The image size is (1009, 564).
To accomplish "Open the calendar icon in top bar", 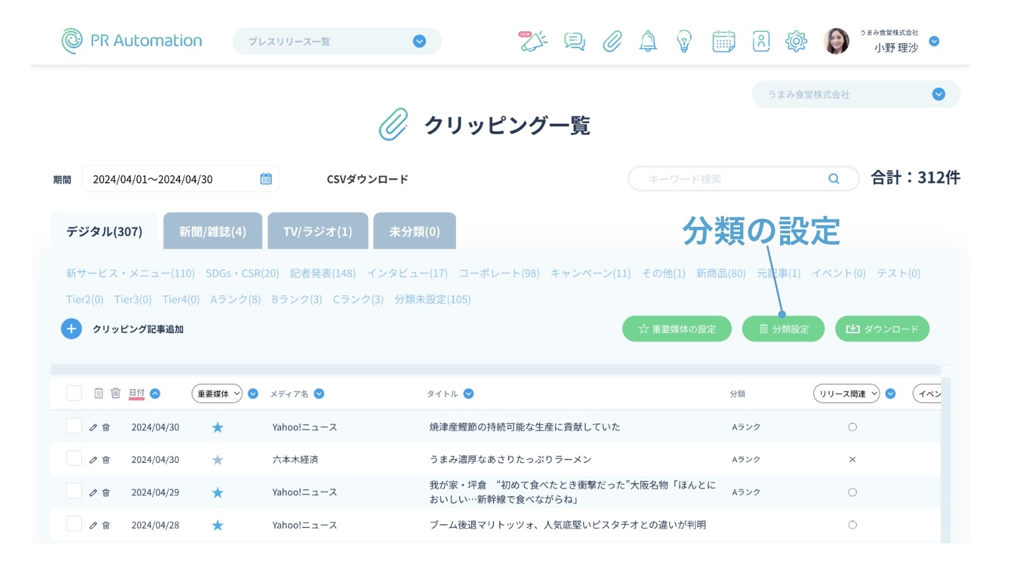I will pyautogui.click(x=723, y=41).
